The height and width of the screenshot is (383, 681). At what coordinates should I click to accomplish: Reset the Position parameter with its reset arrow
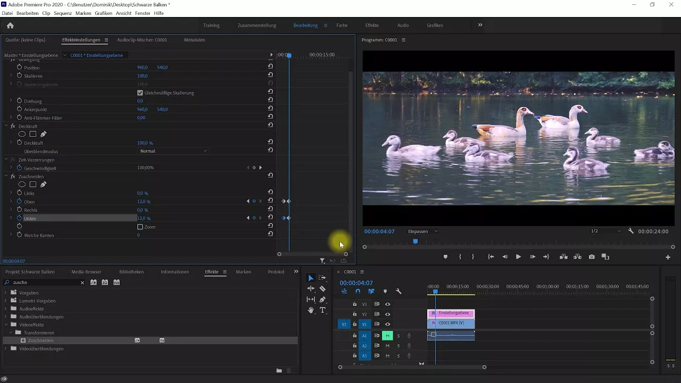point(270,68)
